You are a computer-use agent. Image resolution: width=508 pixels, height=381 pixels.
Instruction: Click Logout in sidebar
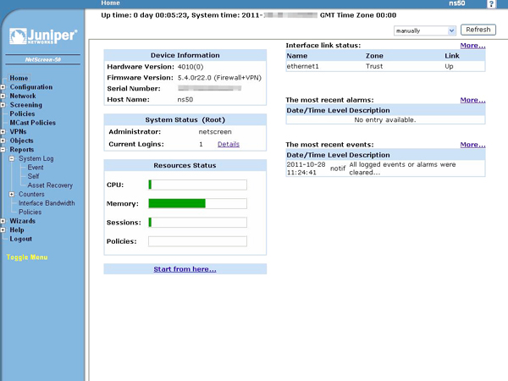pos(20,239)
